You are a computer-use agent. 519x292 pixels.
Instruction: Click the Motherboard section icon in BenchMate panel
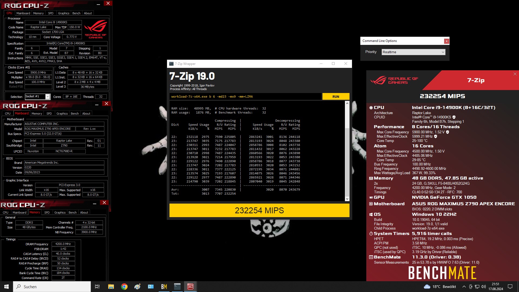371,204
